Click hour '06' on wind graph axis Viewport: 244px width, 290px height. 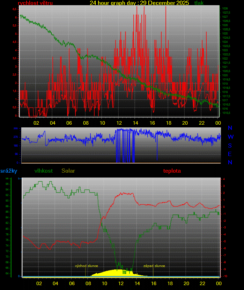coord(69,123)
